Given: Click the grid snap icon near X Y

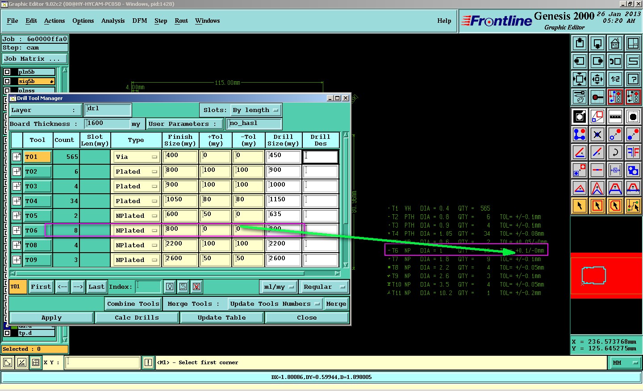Looking at the screenshot, I should coord(36,363).
